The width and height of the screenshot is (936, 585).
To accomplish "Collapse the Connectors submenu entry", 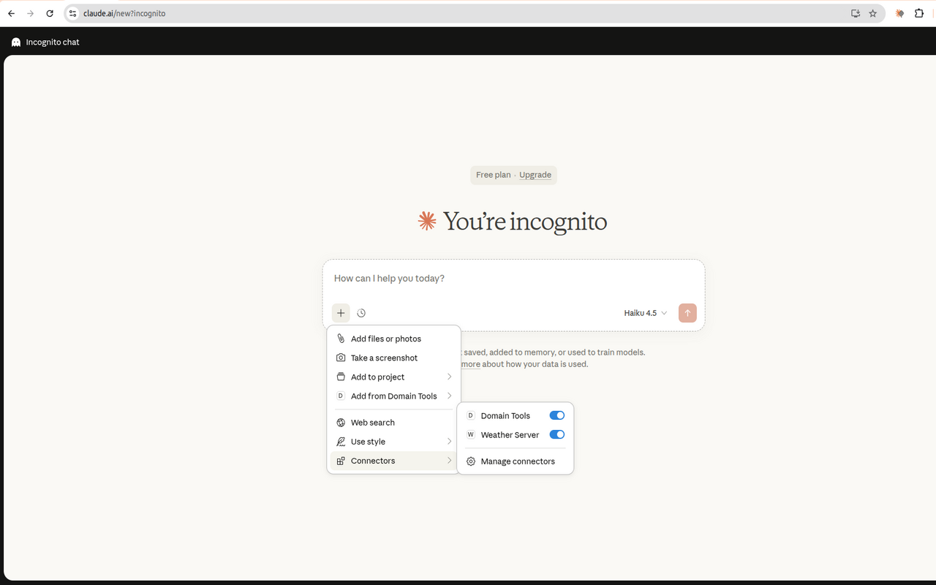I will [x=393, y=461].
